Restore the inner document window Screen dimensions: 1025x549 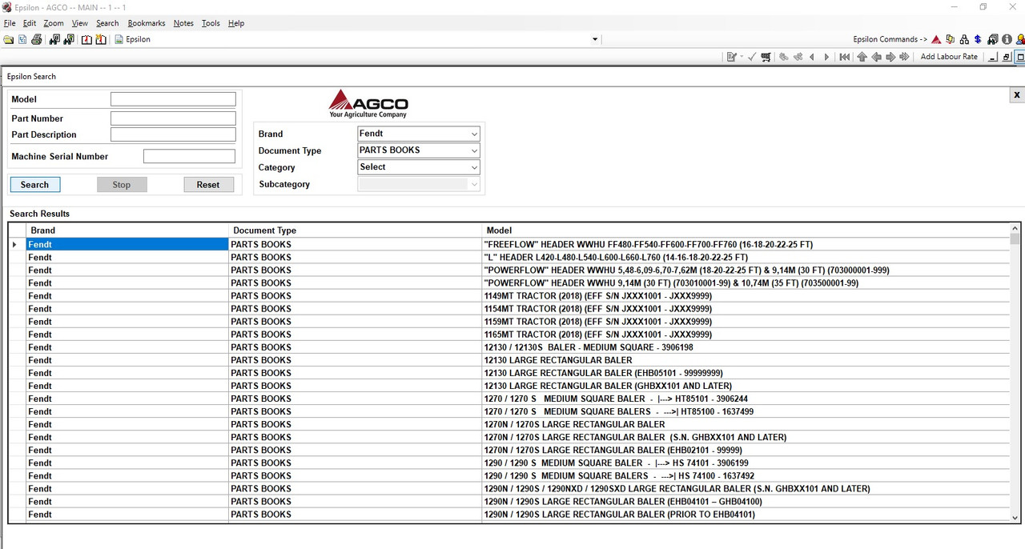1007,57
